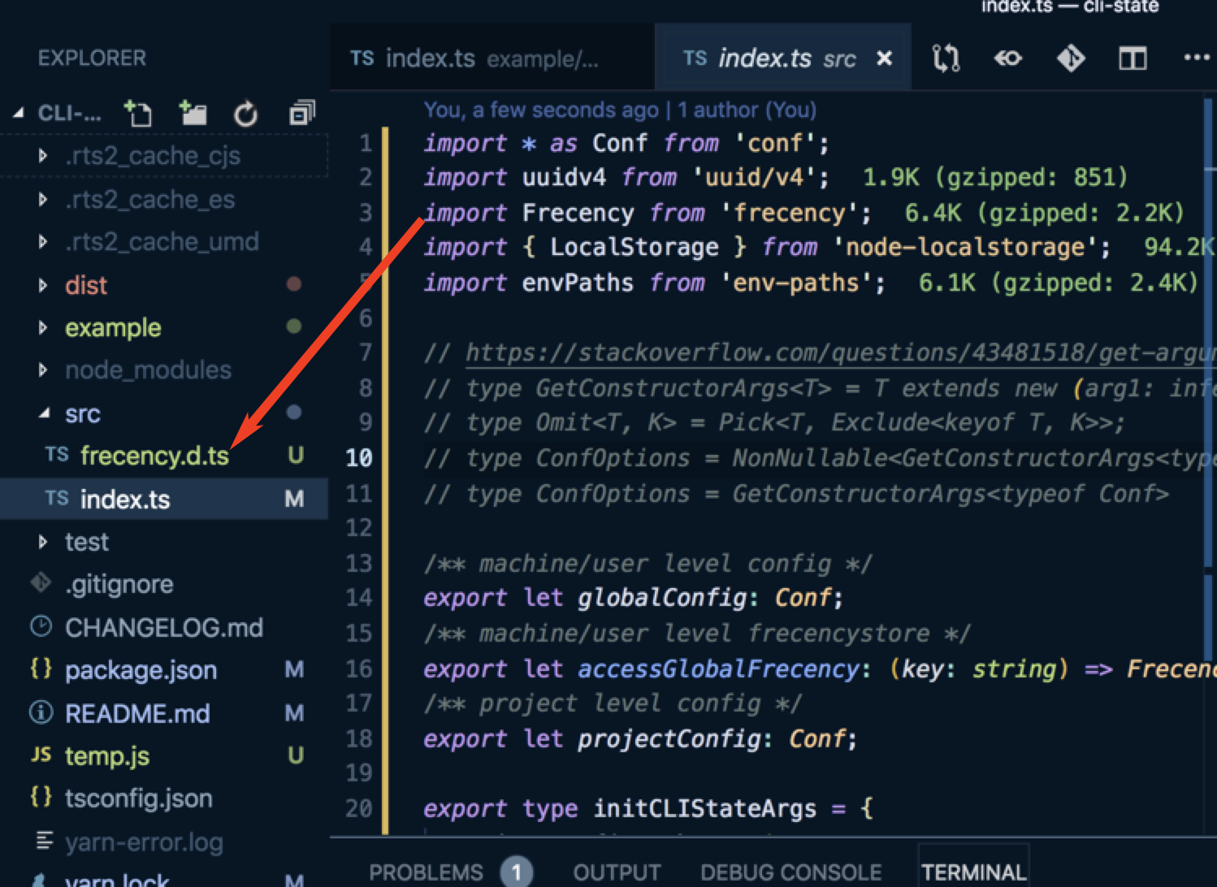Expand the dist folder
Viewport: 1217px width, 887px height.
click(85, 284)
